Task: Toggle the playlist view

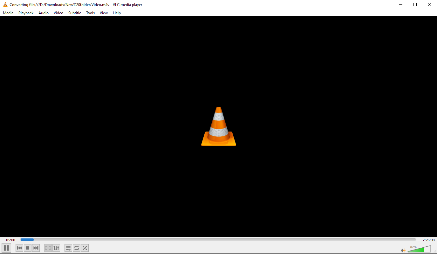Action: tap(68, 248)
